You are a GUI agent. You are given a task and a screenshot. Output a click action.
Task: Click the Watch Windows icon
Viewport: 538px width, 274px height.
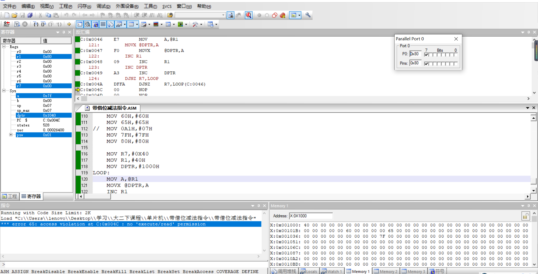point(119,24)
